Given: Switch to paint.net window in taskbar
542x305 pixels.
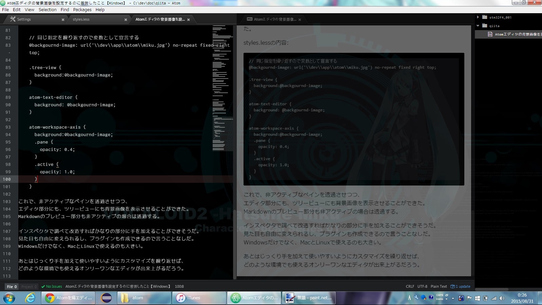Looking at the screenshot, I should (x=309, y=298).
